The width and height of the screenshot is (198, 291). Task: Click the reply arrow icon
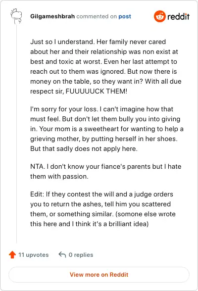click(x=62, y=254)
